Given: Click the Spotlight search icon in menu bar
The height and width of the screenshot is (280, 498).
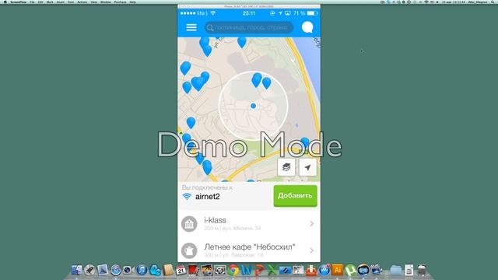Looking at the screenshot, I should [x=493, y=2].
